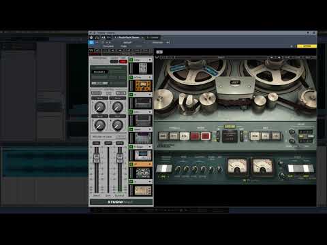
Task: Click StudioRack Output fader handle
Action: pos(120,157)
